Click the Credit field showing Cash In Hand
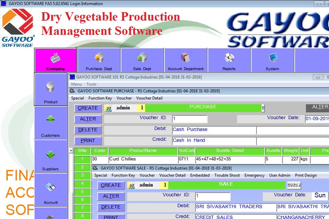Viewport: 329px width, 219px height. coord(214,141)
